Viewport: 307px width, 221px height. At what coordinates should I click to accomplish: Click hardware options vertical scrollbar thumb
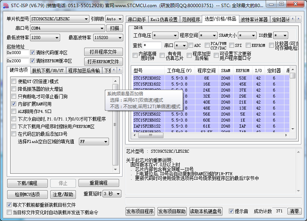115,125
